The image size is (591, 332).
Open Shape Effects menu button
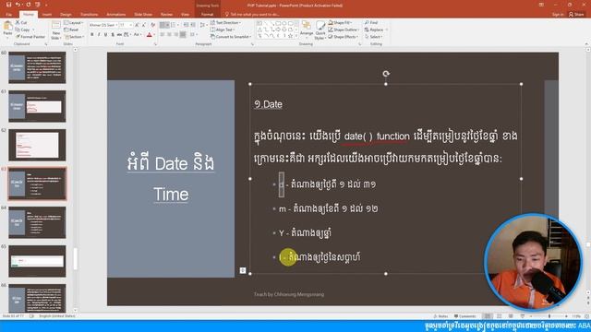pyautogui.click(x=344, y=37)
